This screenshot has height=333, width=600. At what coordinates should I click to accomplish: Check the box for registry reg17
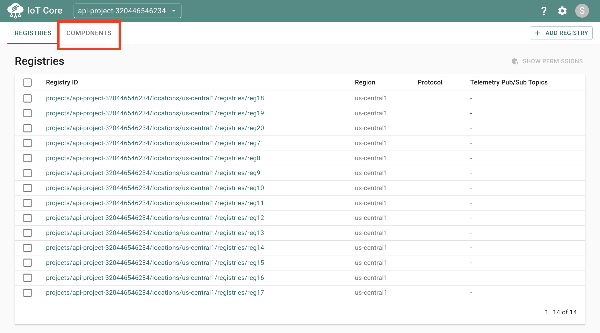pos(28,293)
